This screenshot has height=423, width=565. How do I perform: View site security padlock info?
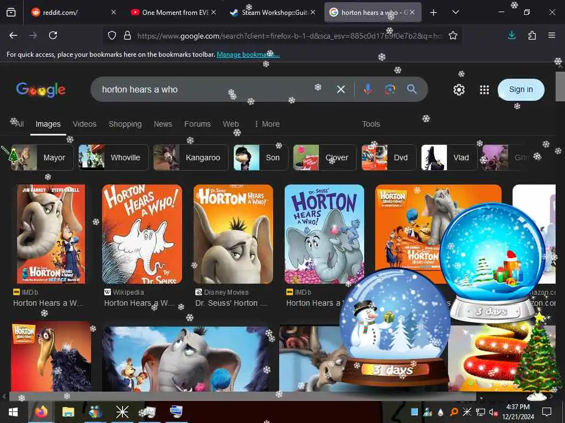click(x=127, y=35)
